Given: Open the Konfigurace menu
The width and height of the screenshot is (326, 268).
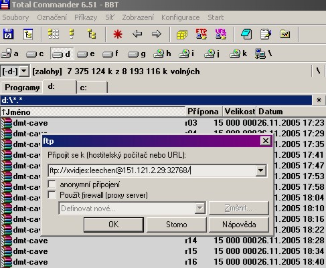Looking at the screenshot, I should point(181,17).
